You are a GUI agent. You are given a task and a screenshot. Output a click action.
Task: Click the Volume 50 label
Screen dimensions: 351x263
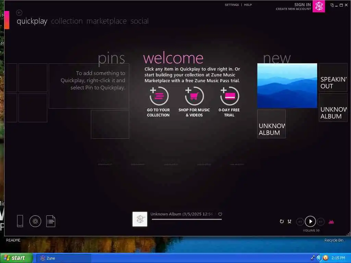coord(311,230)
